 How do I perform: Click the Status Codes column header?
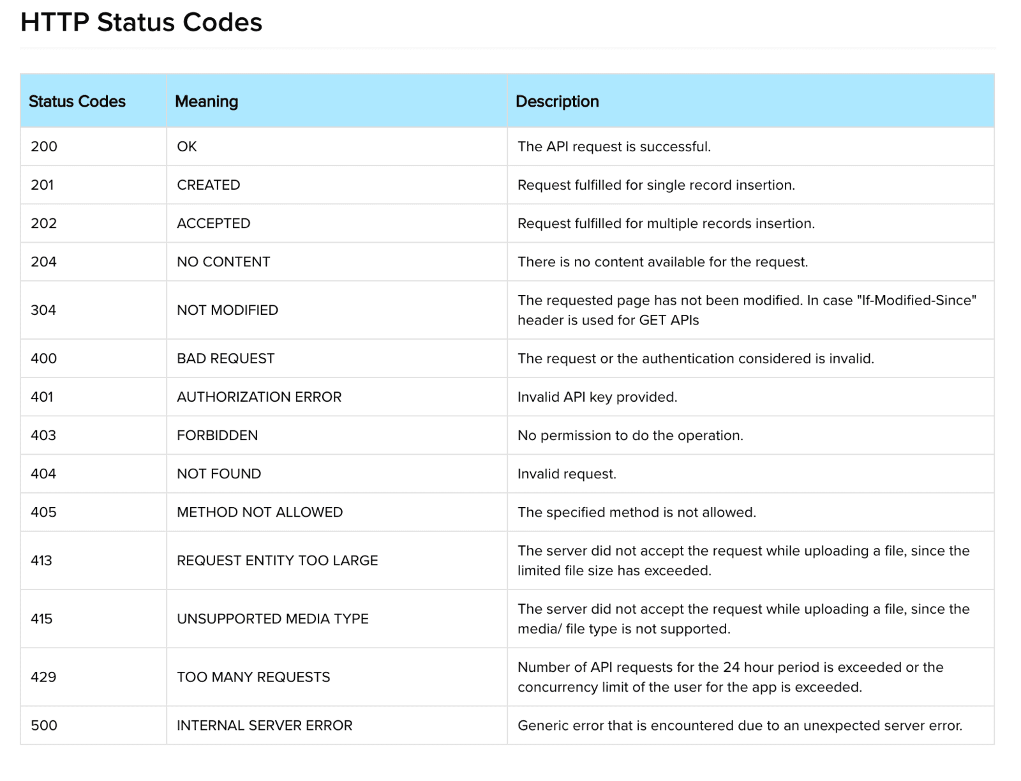pos(77,102)
